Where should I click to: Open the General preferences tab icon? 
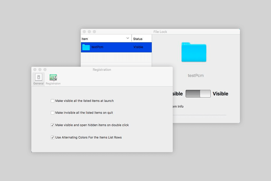39,77
